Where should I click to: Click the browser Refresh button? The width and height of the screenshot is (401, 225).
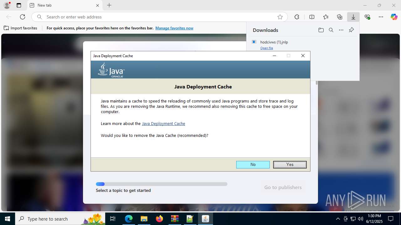[x=23, y=17]
